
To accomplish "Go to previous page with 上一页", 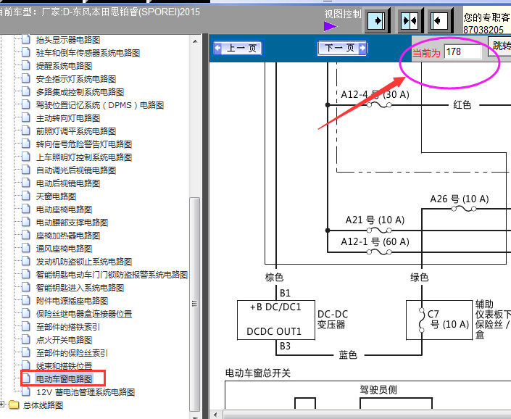I will point(238,49).
